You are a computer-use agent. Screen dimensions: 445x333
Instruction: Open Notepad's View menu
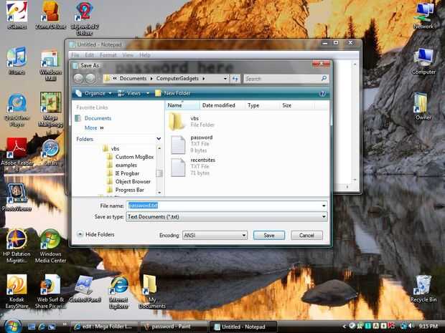(128, 55)
